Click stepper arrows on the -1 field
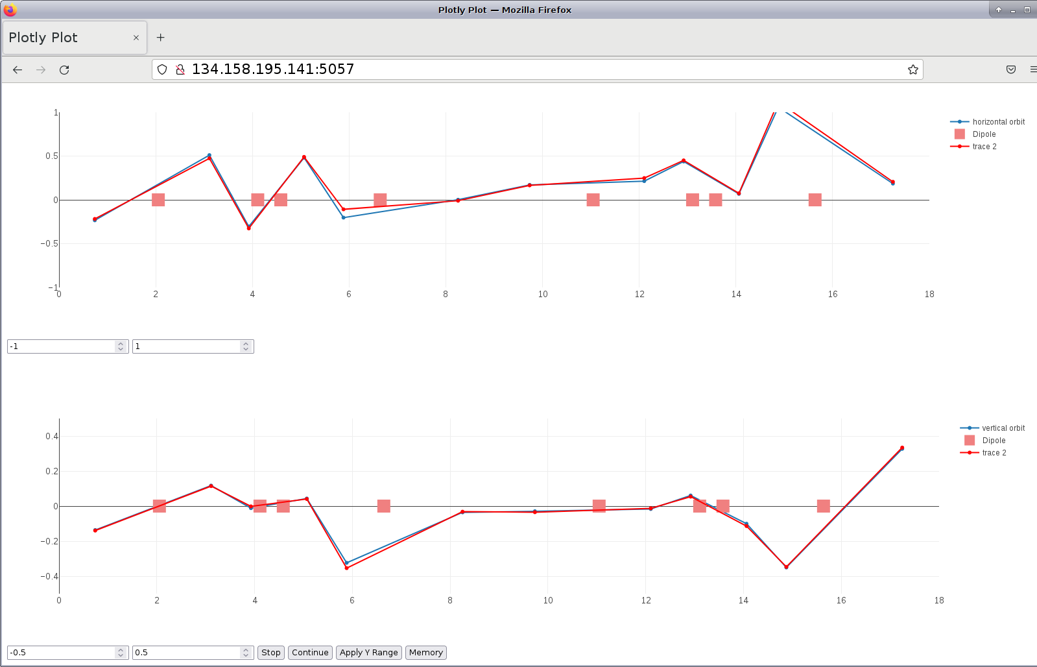The image size is (1037, 667). (x=121, y=346)
